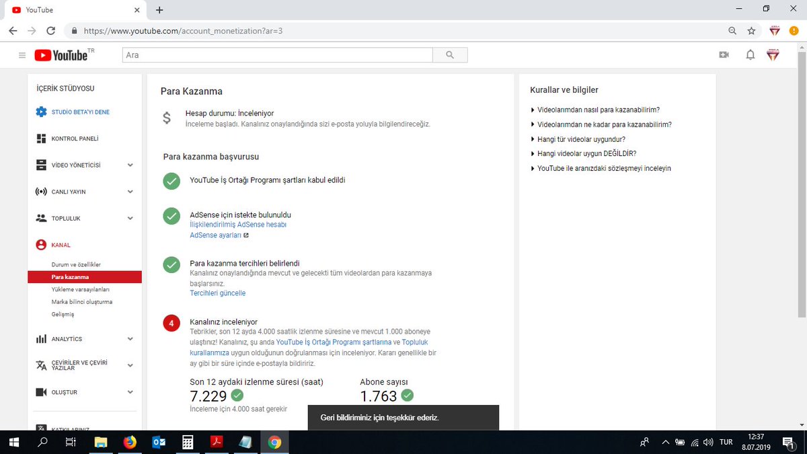Open the YouTube hamburger guide menu
This screenshot has height=454, width=807.
[x=22, y=55]
